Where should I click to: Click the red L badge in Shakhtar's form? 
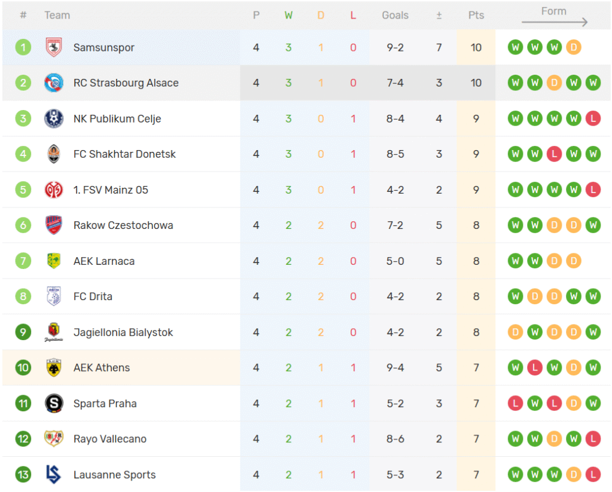(x=554, y=154)
